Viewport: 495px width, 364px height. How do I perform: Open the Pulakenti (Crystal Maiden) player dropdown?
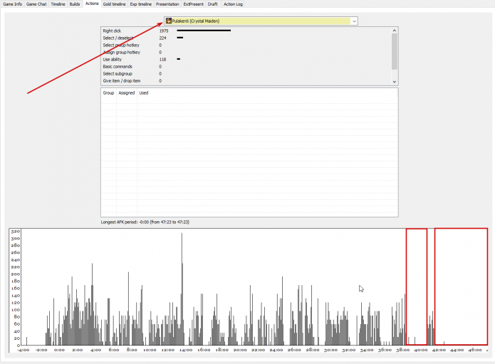click(x=261, y=21)
